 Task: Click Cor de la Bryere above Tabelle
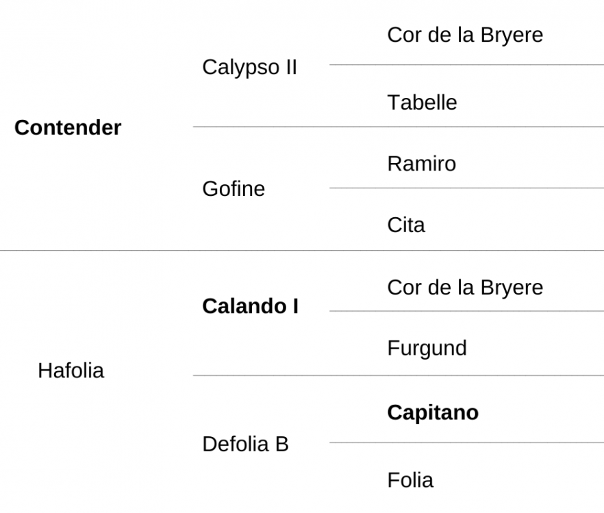coord(466,35)
